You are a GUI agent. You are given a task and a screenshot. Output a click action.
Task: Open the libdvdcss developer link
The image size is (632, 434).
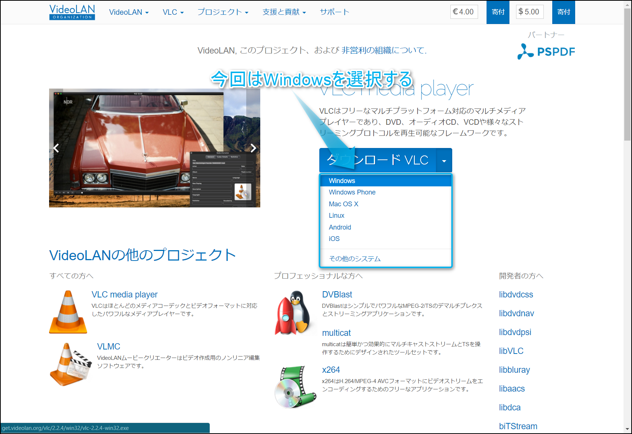(x=516, y=294)
